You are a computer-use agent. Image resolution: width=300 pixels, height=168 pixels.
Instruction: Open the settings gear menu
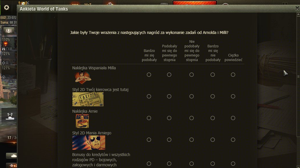click(7, 7)
